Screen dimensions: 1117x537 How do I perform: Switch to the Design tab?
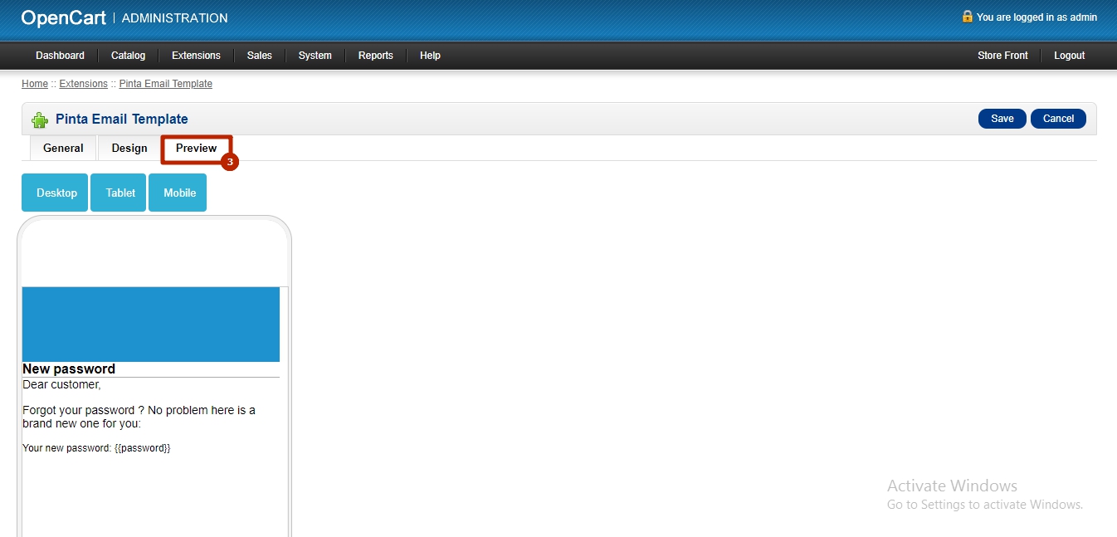(x=129, y=149)
